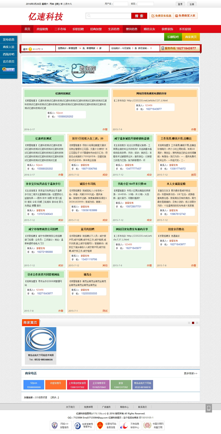Click the 西海岸 water banner image
This screenshot has width=221, height=434.
[110, 70]
